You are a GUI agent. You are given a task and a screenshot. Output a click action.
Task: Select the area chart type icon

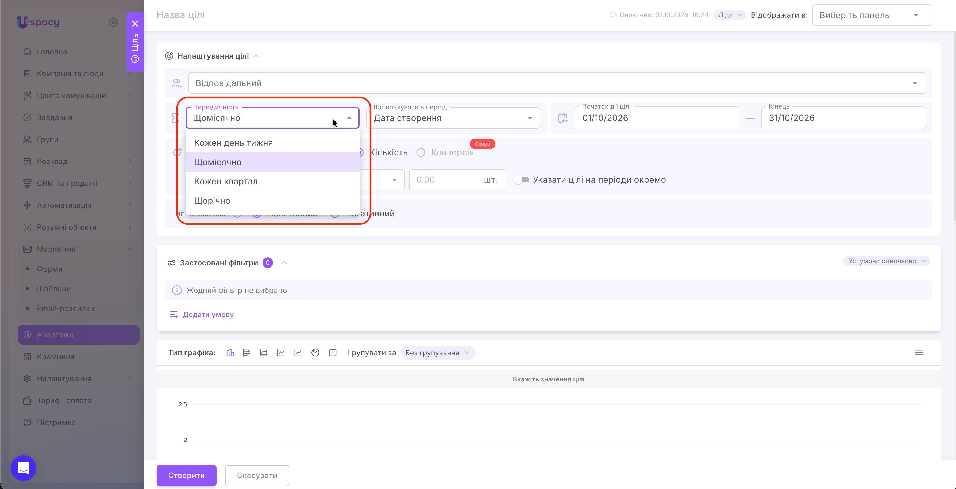[264, 353]
